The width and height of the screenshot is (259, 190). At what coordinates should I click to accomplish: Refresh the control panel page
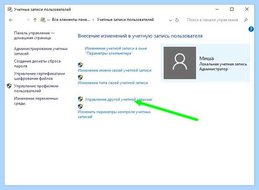(177, 20)
